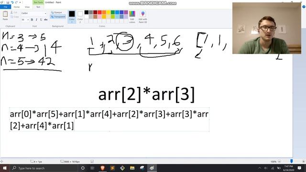Screen dimensions: 306x172
Task: Click the Save icon in quick access toolbar
Action: 8,2
